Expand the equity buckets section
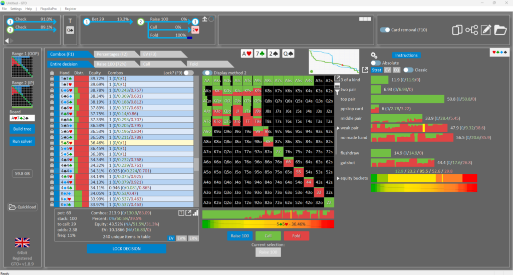 click(338, 178)
